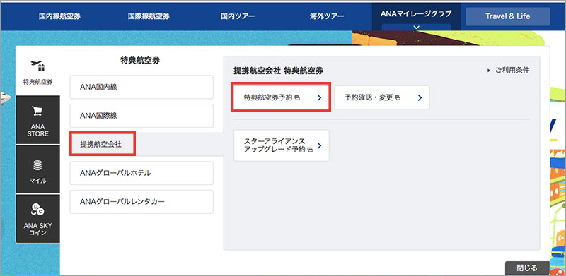This screenshot has width=566, height=276.
Task: Click the arrow on 予約確認・変更
Action: (x=420, y=97)
